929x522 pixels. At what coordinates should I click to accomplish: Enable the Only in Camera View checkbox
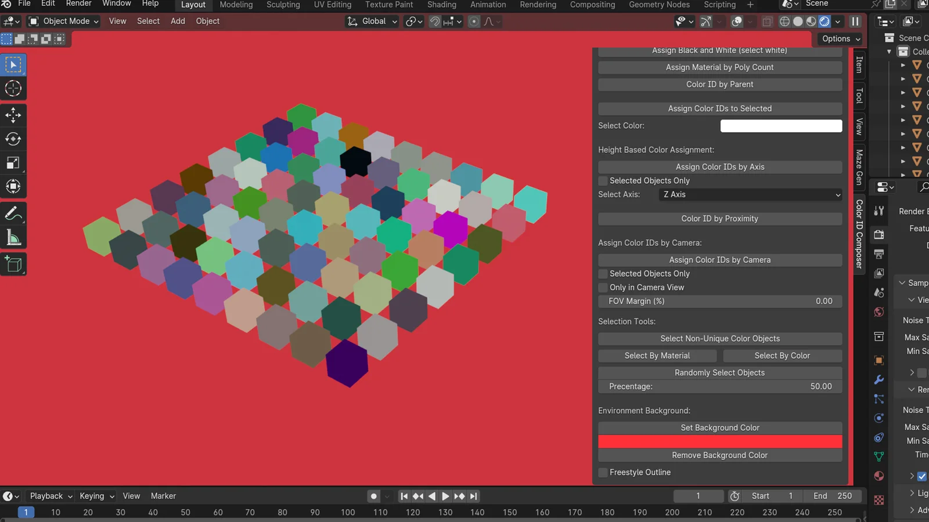(x=603, y=287)
